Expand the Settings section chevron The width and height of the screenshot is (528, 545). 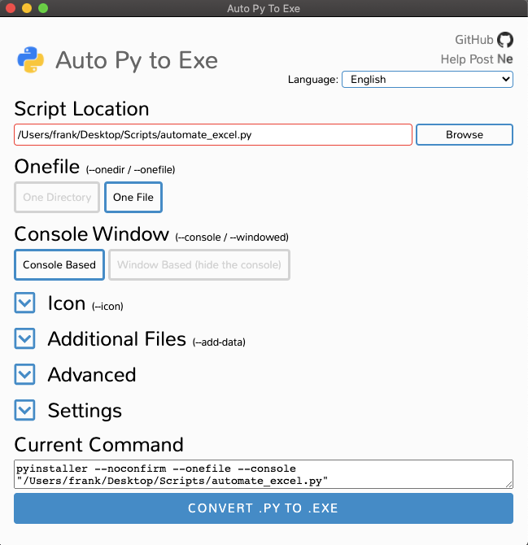pos(24,410)
